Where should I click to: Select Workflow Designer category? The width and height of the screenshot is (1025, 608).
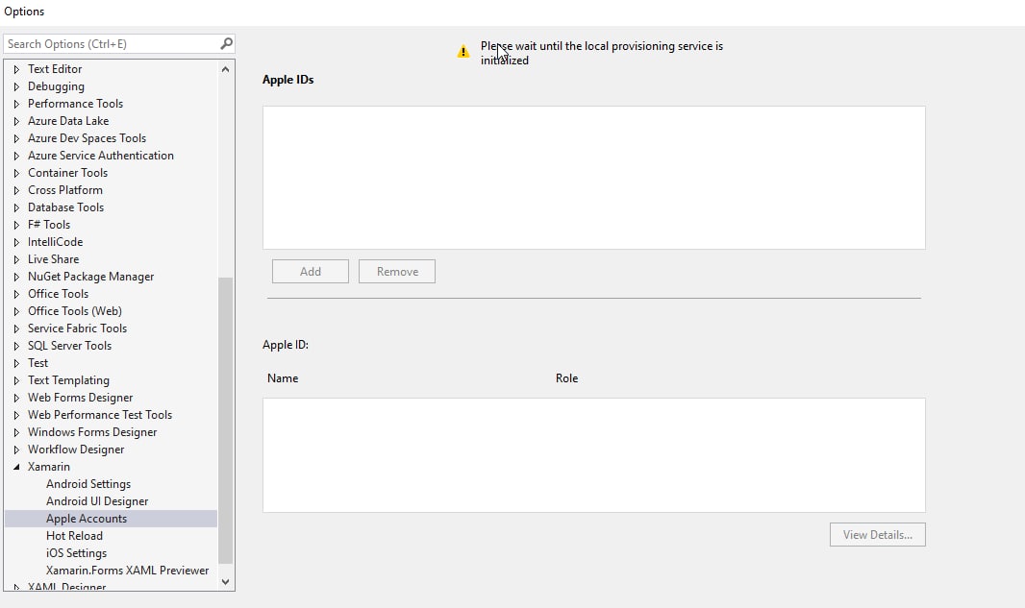click(76, 450)
